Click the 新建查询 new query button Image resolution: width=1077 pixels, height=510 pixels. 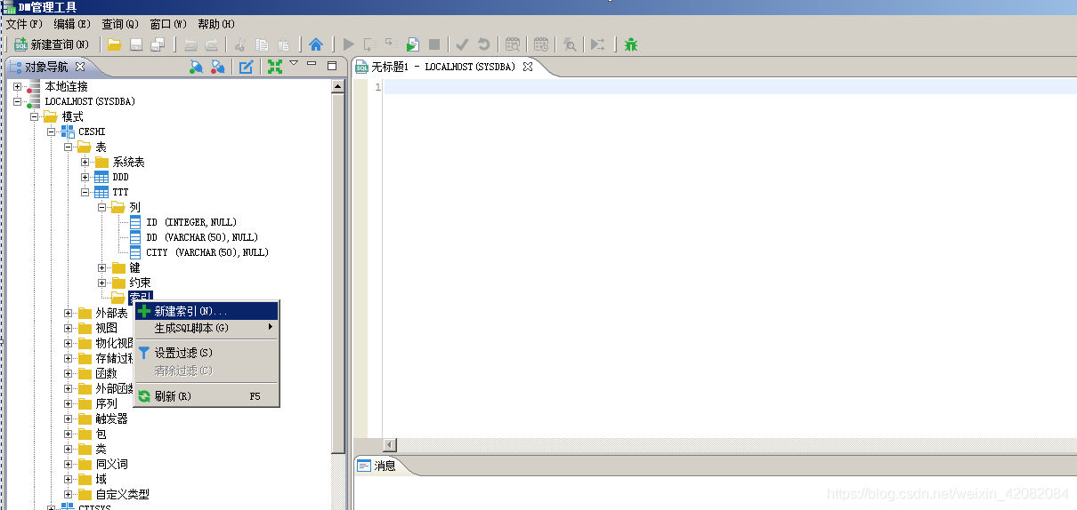point(52,44)
